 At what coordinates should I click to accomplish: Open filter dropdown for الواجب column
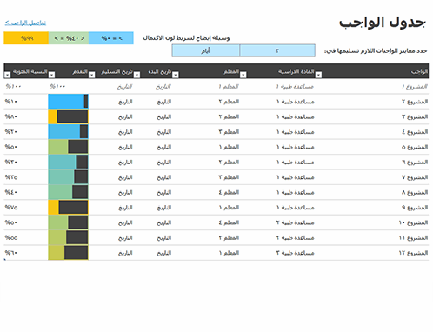point(318,75)
